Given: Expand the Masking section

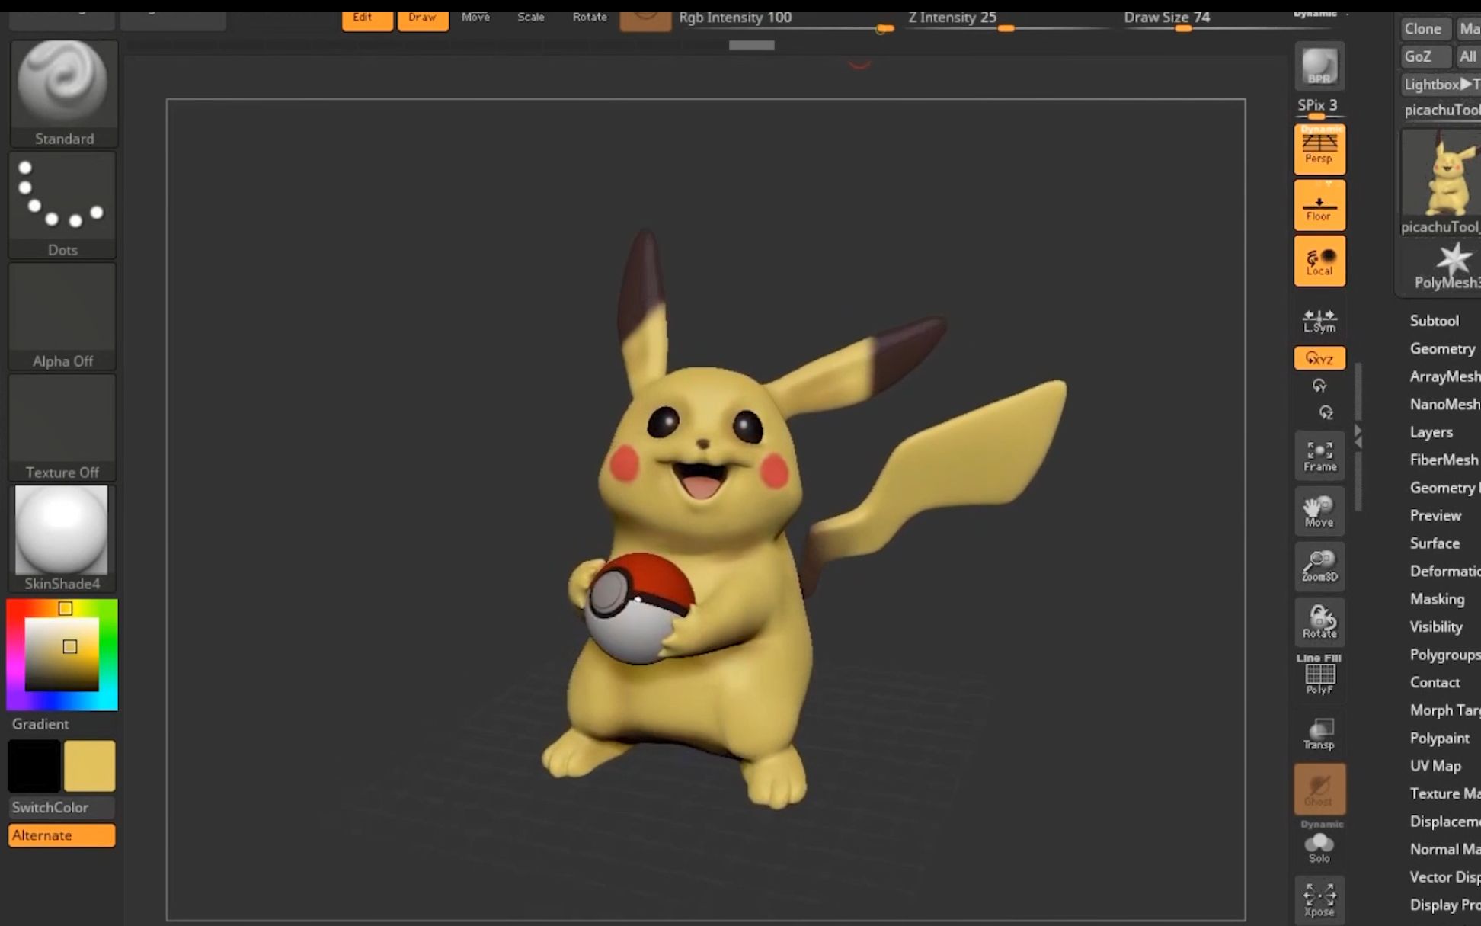Looking at the screenshot, I should coord(1437,599).
